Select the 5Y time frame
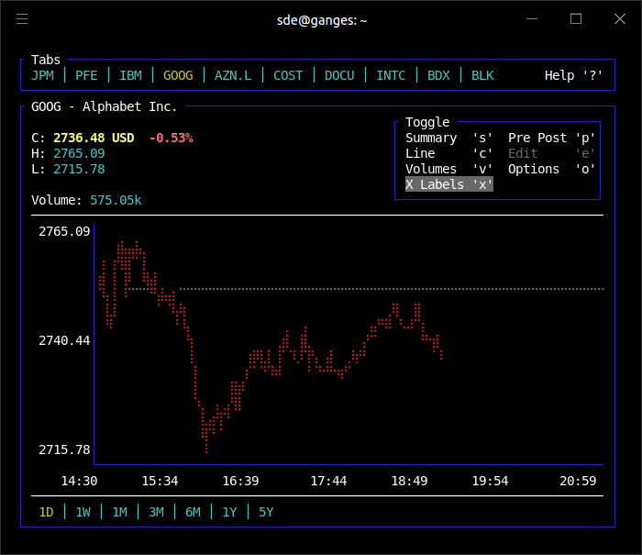 tap(266, 513)
